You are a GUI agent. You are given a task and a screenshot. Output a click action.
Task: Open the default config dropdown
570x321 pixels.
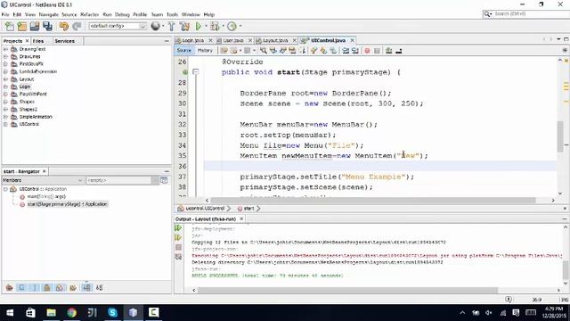coord(118,26)
